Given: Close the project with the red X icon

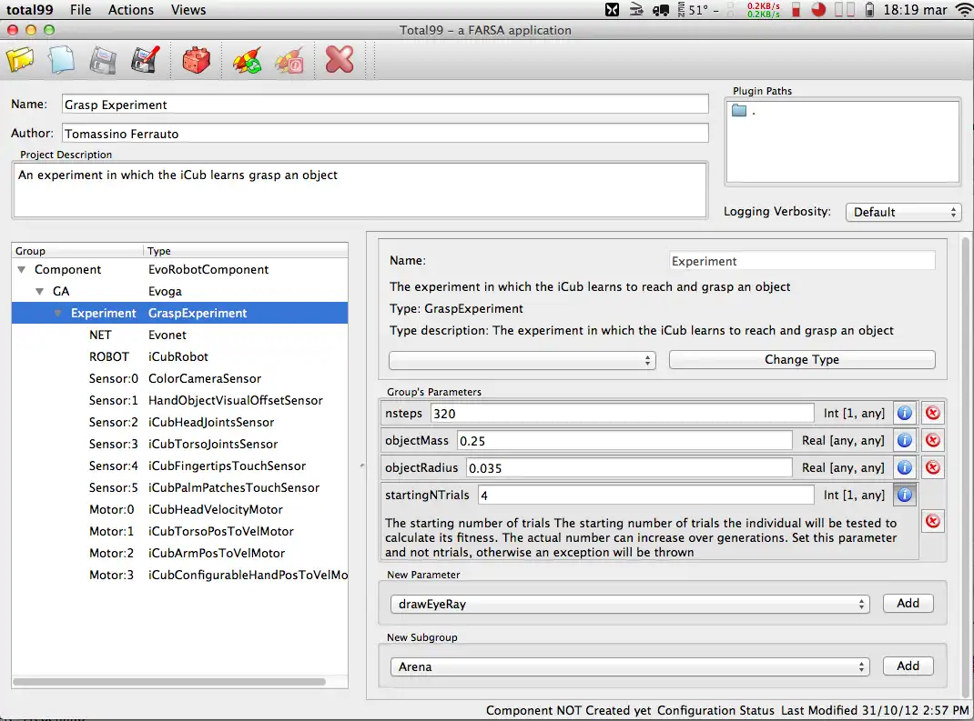Looking at the screenshot, I should tap(339, 59).
